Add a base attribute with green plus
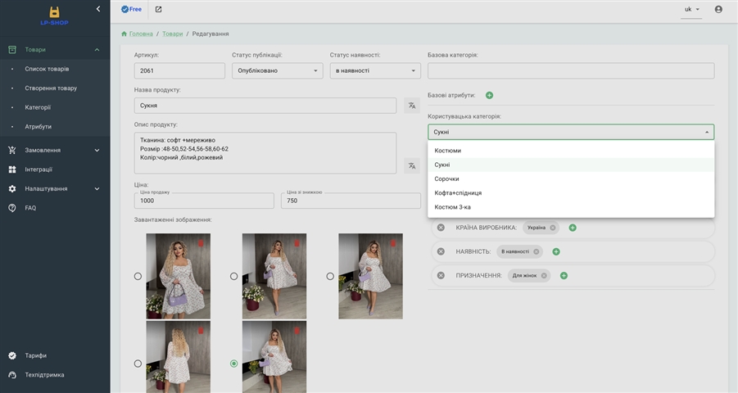This screenshot has height=393, width=738. point(489,96)
